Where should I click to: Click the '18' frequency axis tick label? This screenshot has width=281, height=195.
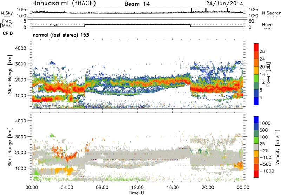[23, 21]
